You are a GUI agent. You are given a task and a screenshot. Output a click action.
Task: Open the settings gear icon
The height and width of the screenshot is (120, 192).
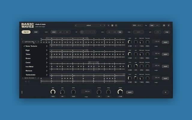pyautogui.click(x=164, y=25)
